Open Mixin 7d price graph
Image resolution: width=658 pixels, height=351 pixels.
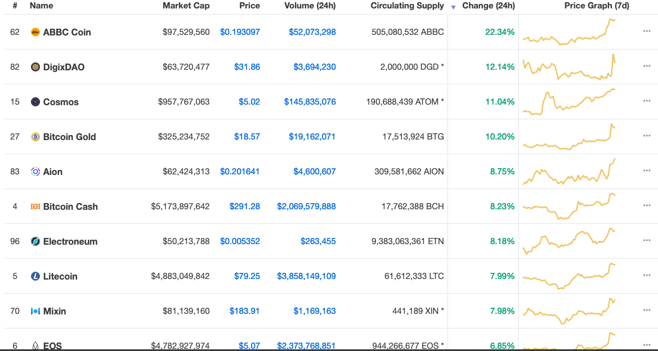569,311
